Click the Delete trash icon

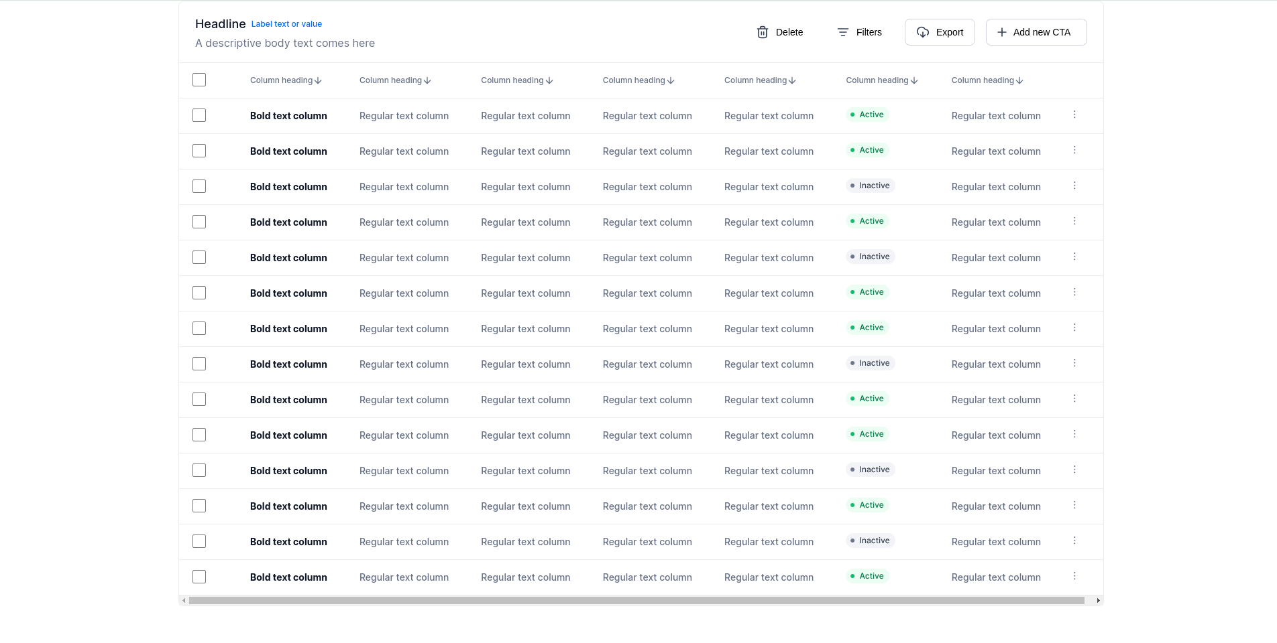click(762, 31)
